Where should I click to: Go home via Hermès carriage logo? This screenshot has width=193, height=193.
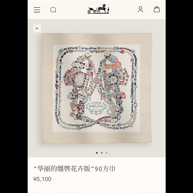(x=98, y=9)
